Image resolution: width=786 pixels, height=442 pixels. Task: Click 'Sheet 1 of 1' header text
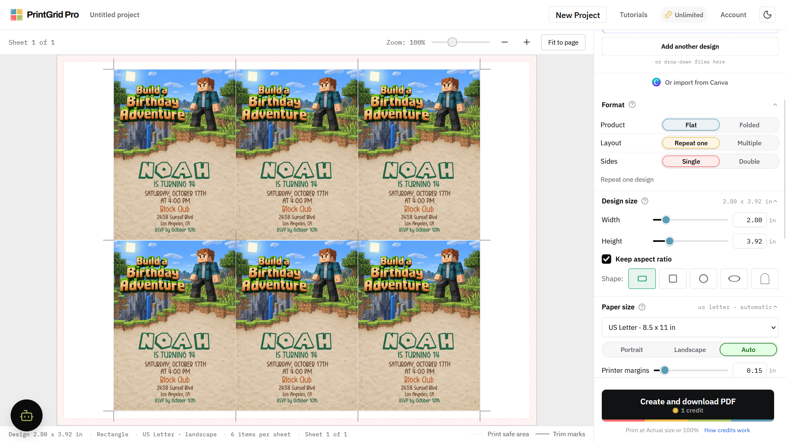[32, 42]
